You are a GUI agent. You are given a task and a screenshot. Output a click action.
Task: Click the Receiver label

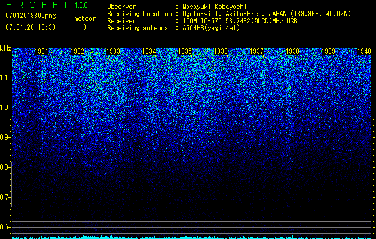[121, 21]
